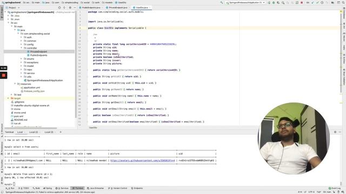Open Project panel gear settings
This screenshot has width=346, height=194.
pos(70,8)
